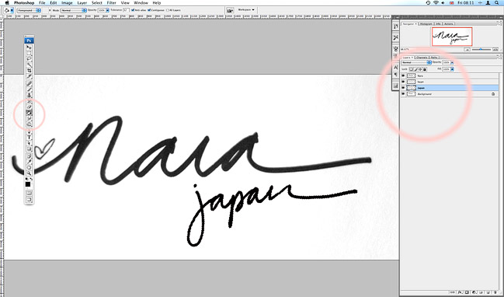The image size is (504, 297).
Task: Select the Notes tool
Action: coord(29,155)
